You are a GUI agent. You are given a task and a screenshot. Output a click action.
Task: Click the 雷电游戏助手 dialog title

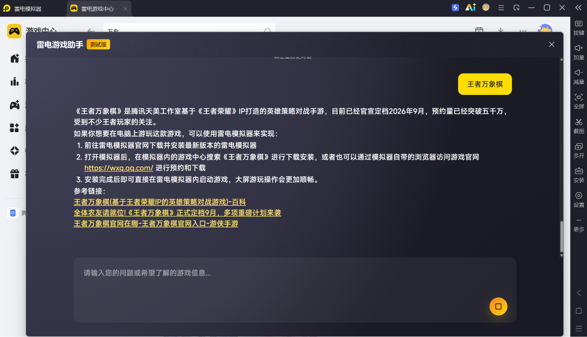click(60, 44)
